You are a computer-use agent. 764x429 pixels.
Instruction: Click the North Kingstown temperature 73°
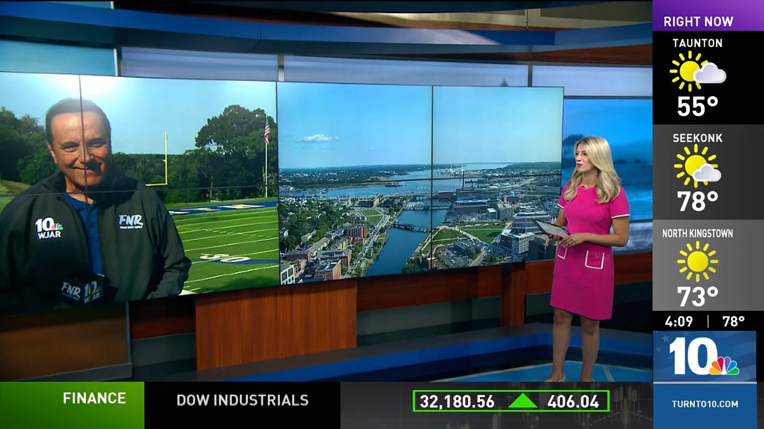click(697, 297)
